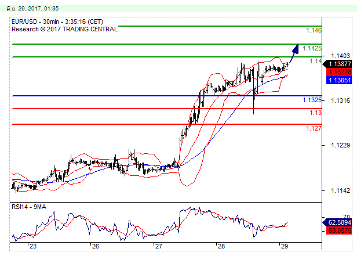The image size is (357, 256).
Task: Click the red RSI average 58.0575 tag
Action: pyautogui.click(x=339, y=230)
